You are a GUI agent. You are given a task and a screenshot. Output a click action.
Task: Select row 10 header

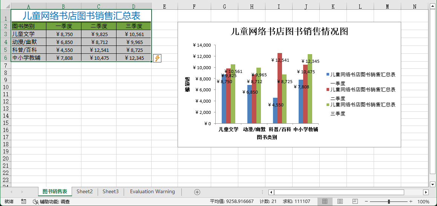point(5,87)
